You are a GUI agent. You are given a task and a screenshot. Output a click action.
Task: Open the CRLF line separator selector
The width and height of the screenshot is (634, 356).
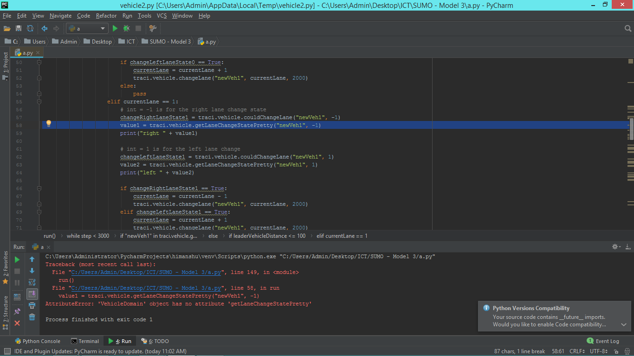[577, 352]
